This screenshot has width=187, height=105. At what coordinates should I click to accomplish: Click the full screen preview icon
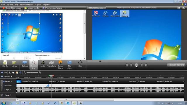pyautogui.click(x=179, y=8)
